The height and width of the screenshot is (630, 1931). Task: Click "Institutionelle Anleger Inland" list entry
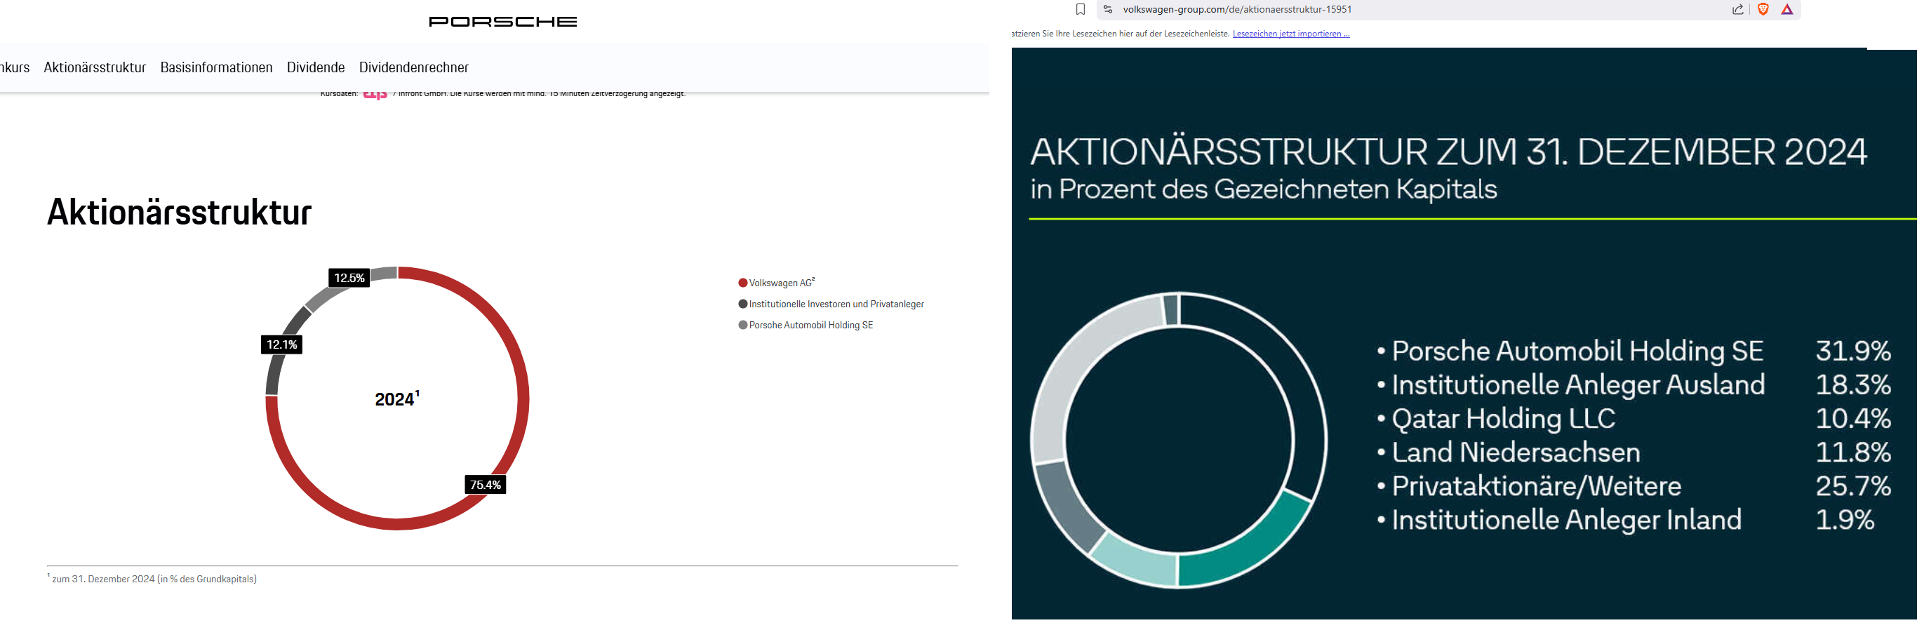pyautogui.click(x=1567, y=519)
